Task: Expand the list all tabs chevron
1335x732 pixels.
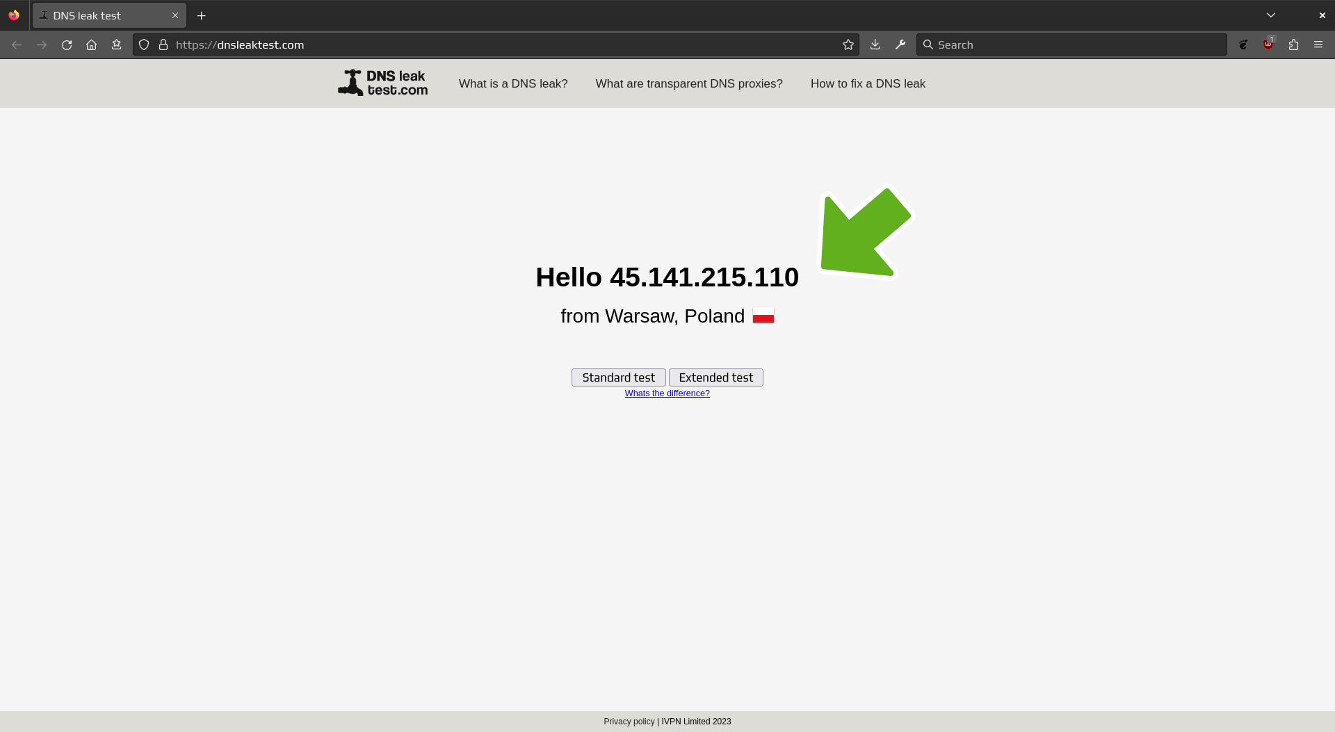Action: click(1271, 15)
